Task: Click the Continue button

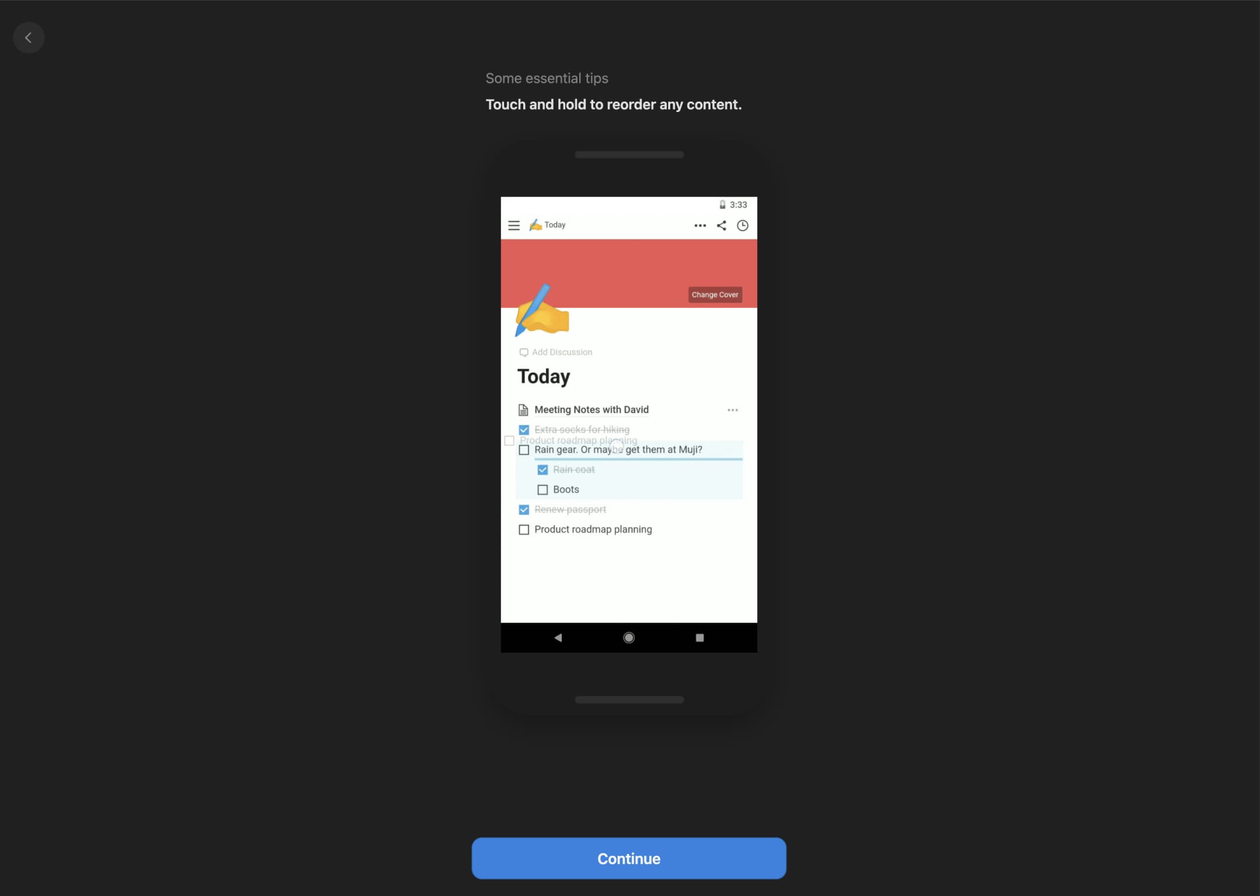Action: [629, 858]
